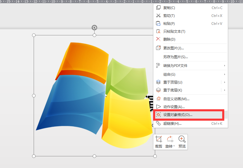Click the top-center resize handle of image
Viewport: 243px width, 168px height.
click(94, 35)
